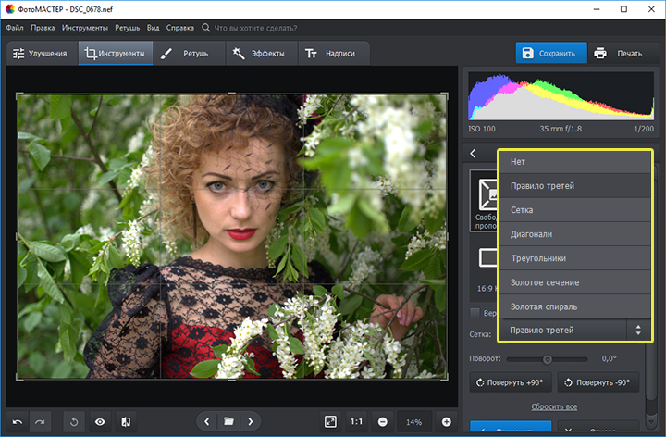Screen dimensions: 666x437
Task: Enable the checkbox above the Сетка label
Action: (x=475, y=313)
